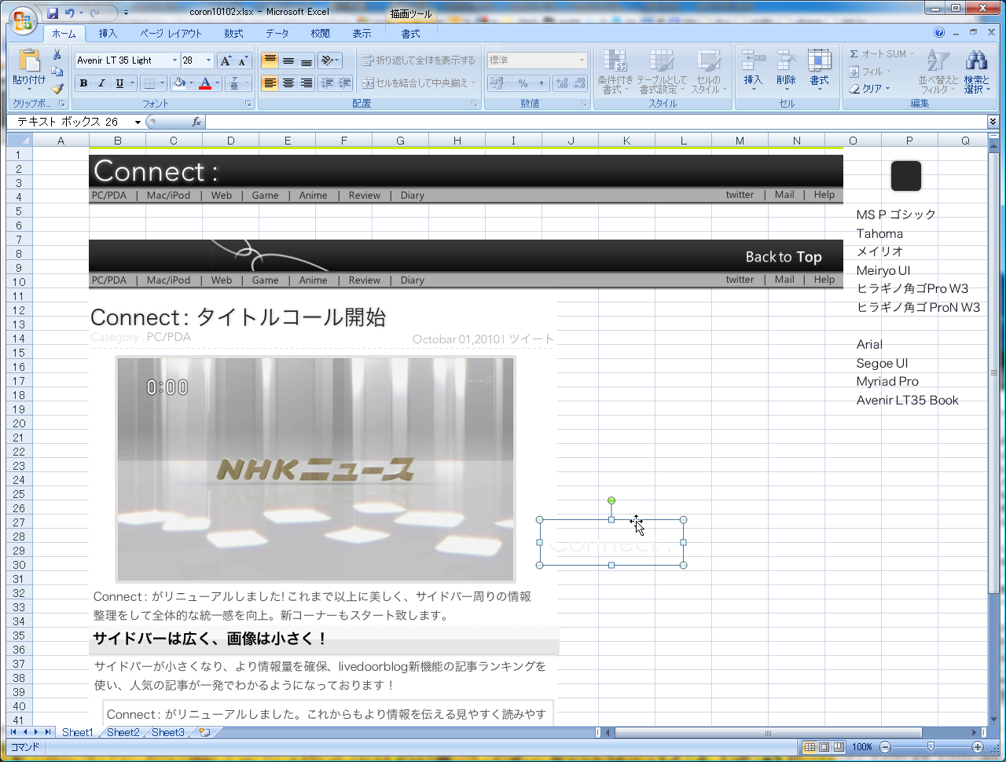Expand fill color palette arrow

(x=191, y=83)
